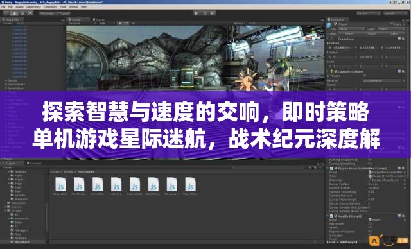The image size is (411, 249).
Task: Toggle skybox/effects button in Scene toolbar
Action: [127, 23]
